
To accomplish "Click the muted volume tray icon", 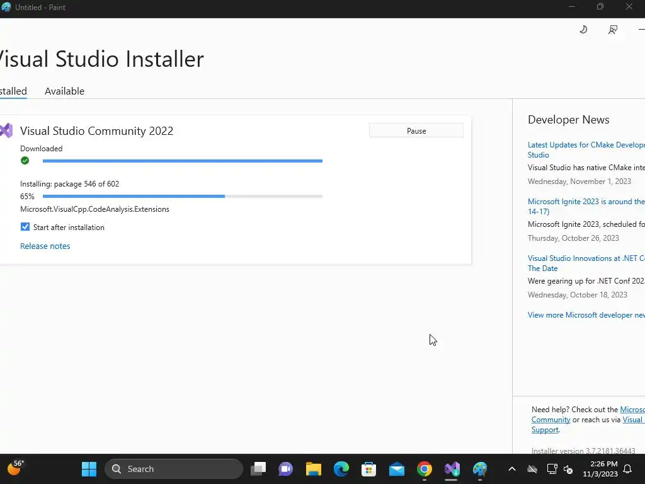I will pos(568,469).
